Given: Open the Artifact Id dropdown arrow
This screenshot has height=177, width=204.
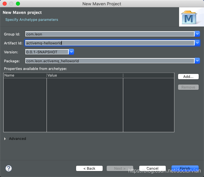Looking at the screenshot, I should click(x=197, y=43).
